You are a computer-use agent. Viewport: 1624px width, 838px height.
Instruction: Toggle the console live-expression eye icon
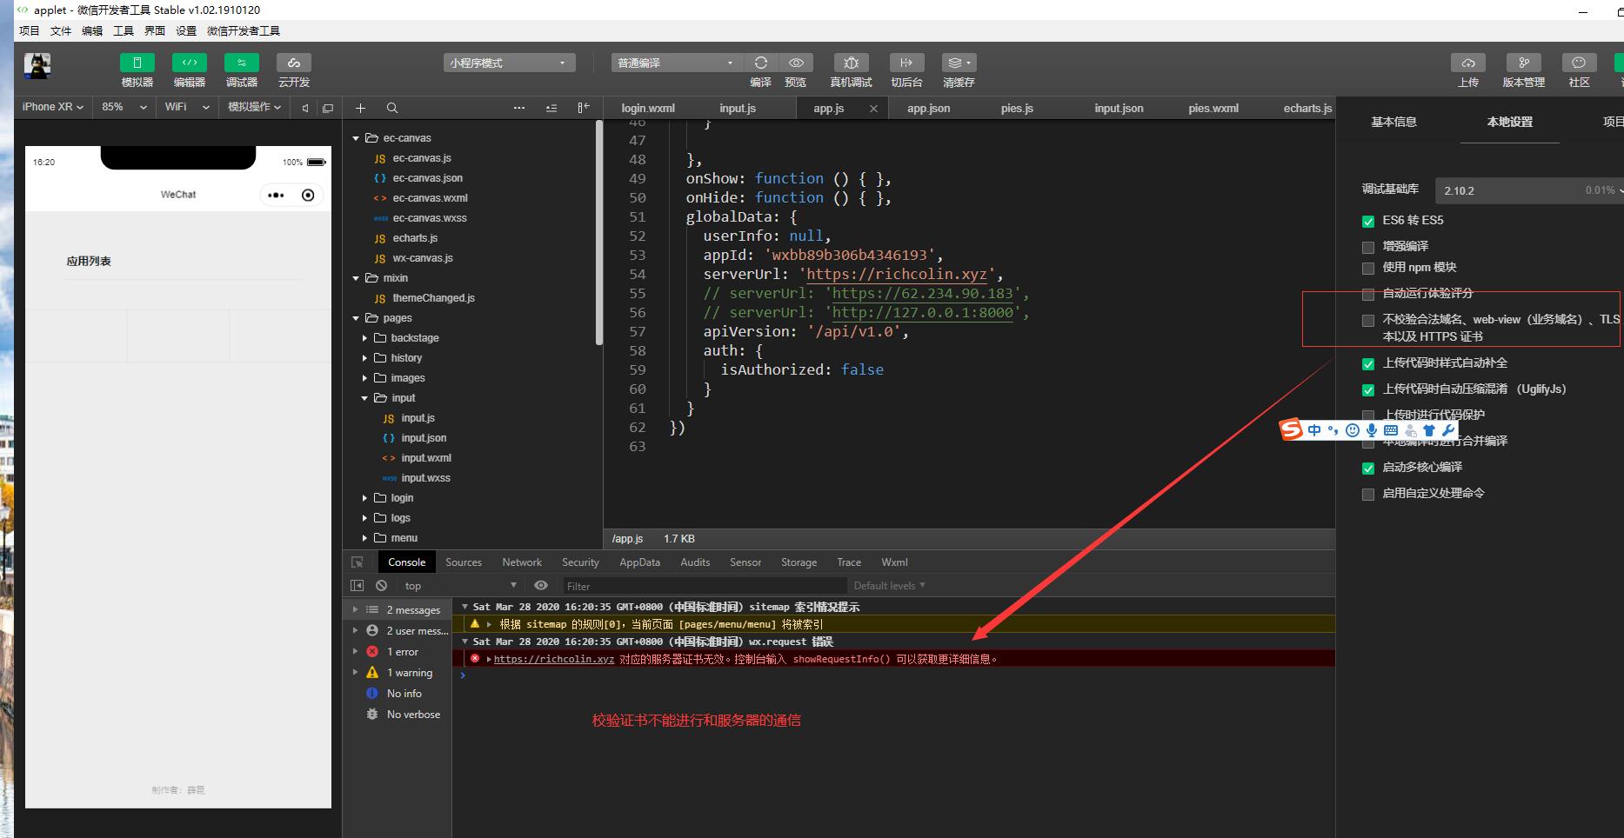(541, 585)
